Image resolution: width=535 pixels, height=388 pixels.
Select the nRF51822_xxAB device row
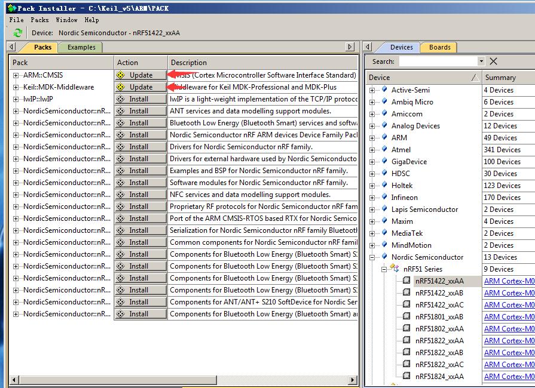coord(439,353)
